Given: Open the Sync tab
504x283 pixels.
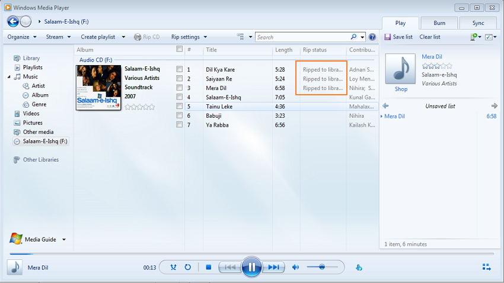Looking at the screenshot, I should 478,23.
